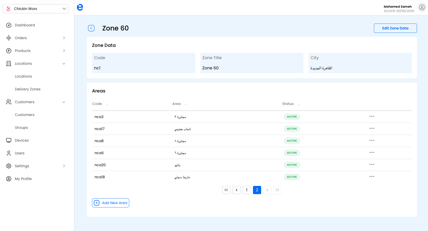Screen dimensions: 428x231
Task: Click the Devices monitor icon
Action: point(9,140)
